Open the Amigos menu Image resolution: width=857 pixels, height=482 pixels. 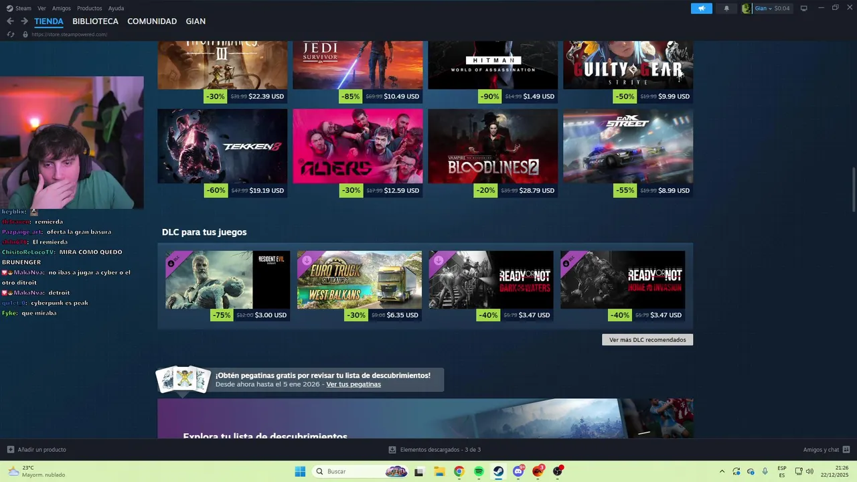[62, 8]
